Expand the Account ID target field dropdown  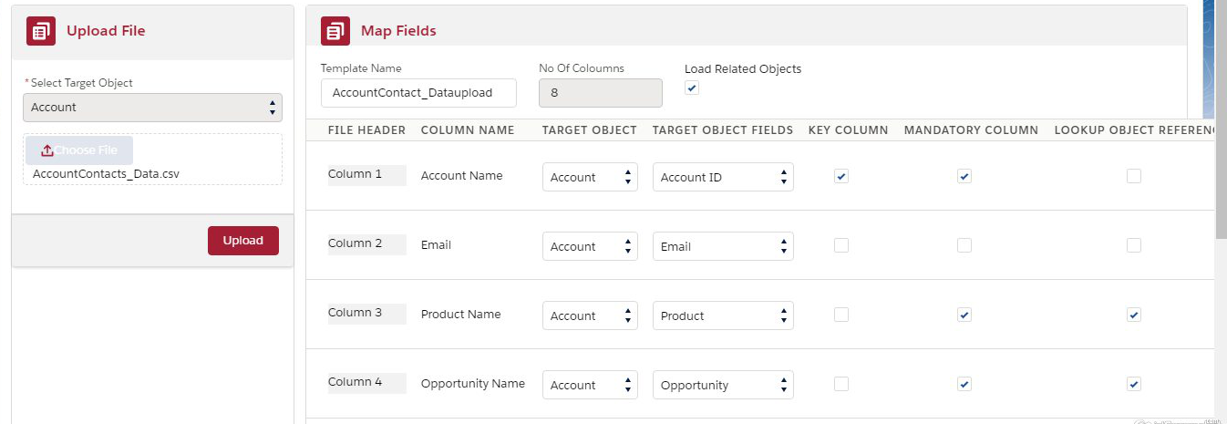(x=723, y=177)
